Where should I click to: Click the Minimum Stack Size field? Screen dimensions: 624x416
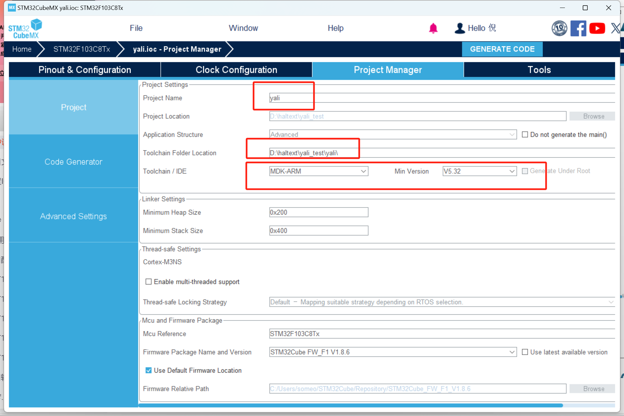pyautogui.click(x=319, y=230)
